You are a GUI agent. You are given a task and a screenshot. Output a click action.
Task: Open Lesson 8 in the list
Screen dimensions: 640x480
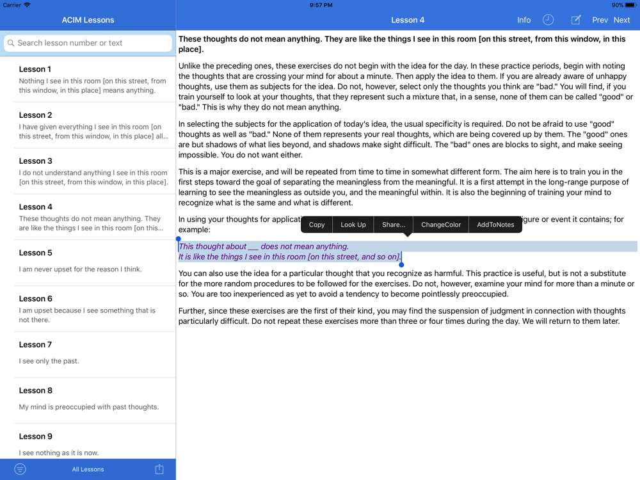point(88,401)
